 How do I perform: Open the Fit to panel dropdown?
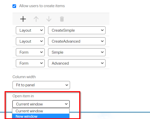pyautogui.click(x=41, y=85)
